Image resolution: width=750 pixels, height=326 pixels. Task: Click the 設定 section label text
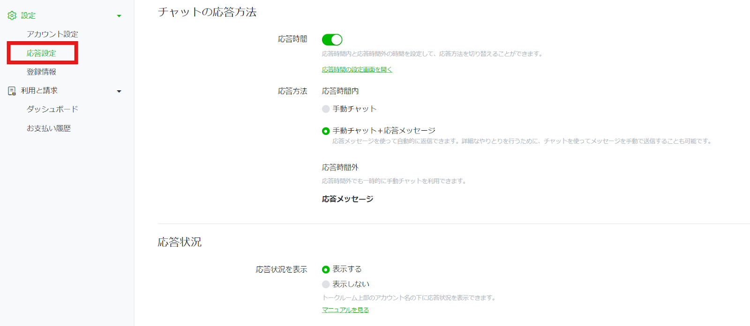28,15
